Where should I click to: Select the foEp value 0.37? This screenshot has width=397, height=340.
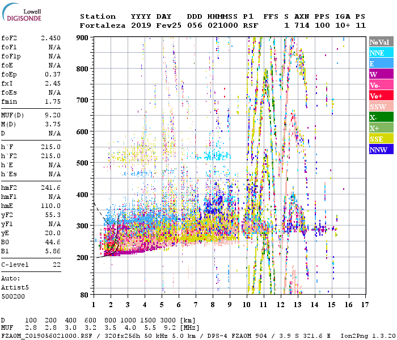click(53, 74)
